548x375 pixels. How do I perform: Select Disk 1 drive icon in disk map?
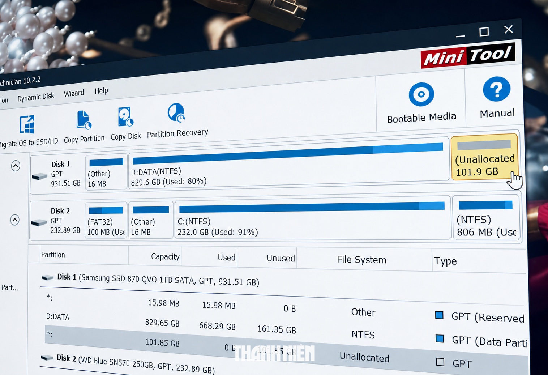[39, 176]
